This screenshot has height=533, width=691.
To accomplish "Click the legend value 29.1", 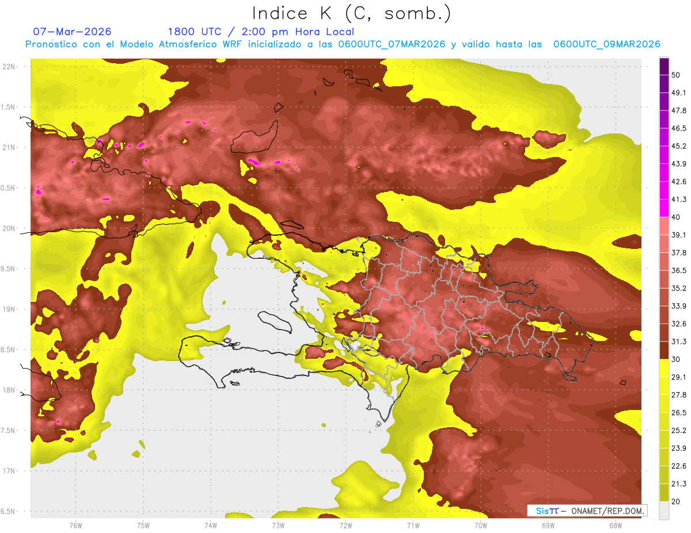I will click(679, 377).
